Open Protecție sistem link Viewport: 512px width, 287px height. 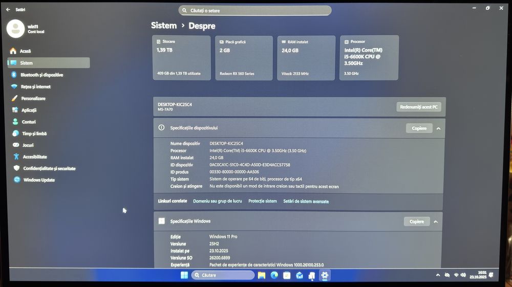click(263, 201)
